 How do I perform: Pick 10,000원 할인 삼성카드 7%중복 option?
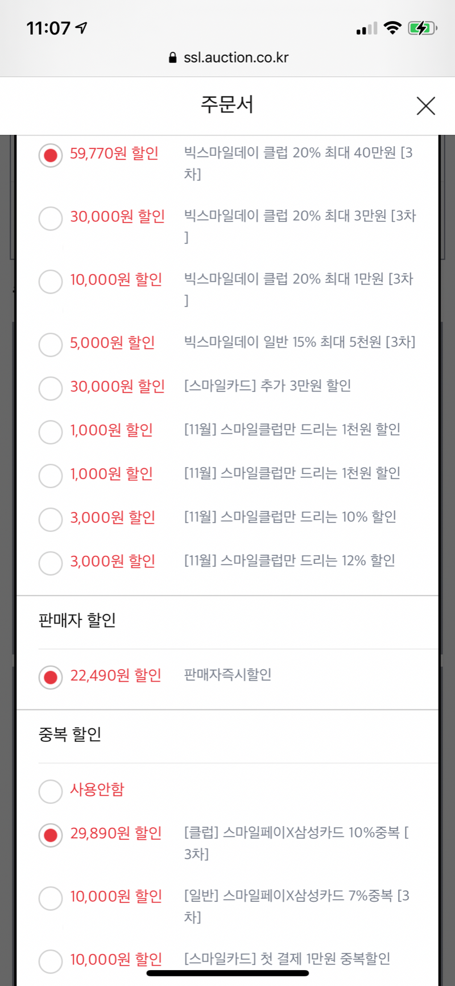pos(51,899)
